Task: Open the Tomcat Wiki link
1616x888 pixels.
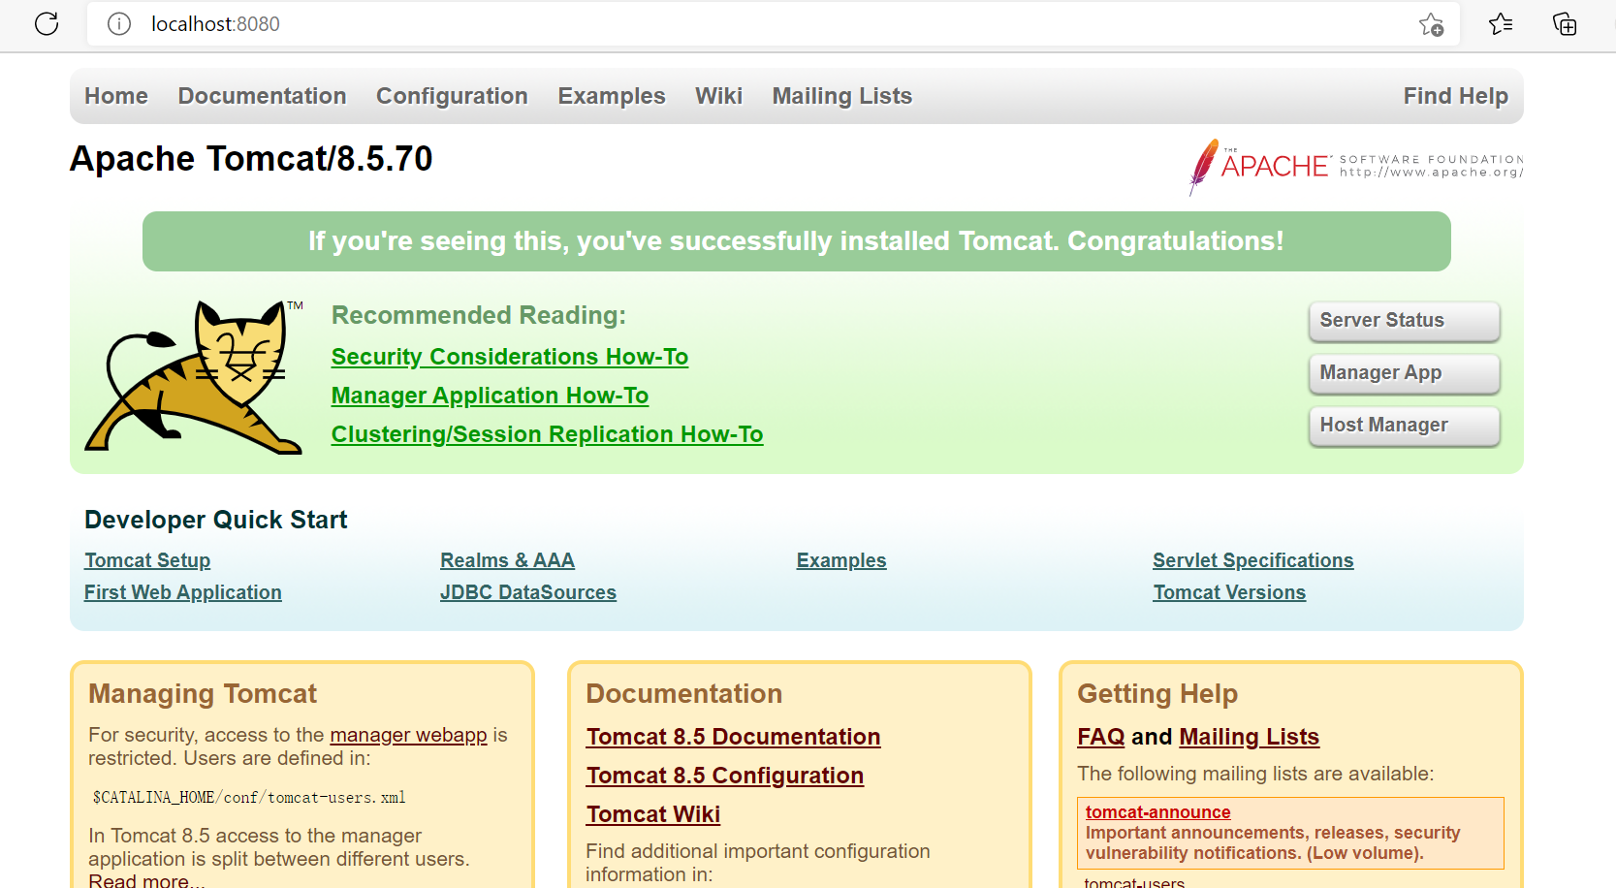Action: pyautogui.click(x=653, y=814)
